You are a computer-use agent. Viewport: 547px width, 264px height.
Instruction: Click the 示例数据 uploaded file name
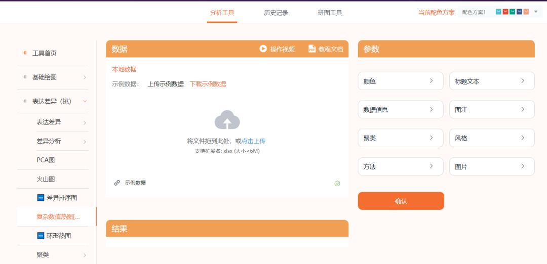coord(135,183)
